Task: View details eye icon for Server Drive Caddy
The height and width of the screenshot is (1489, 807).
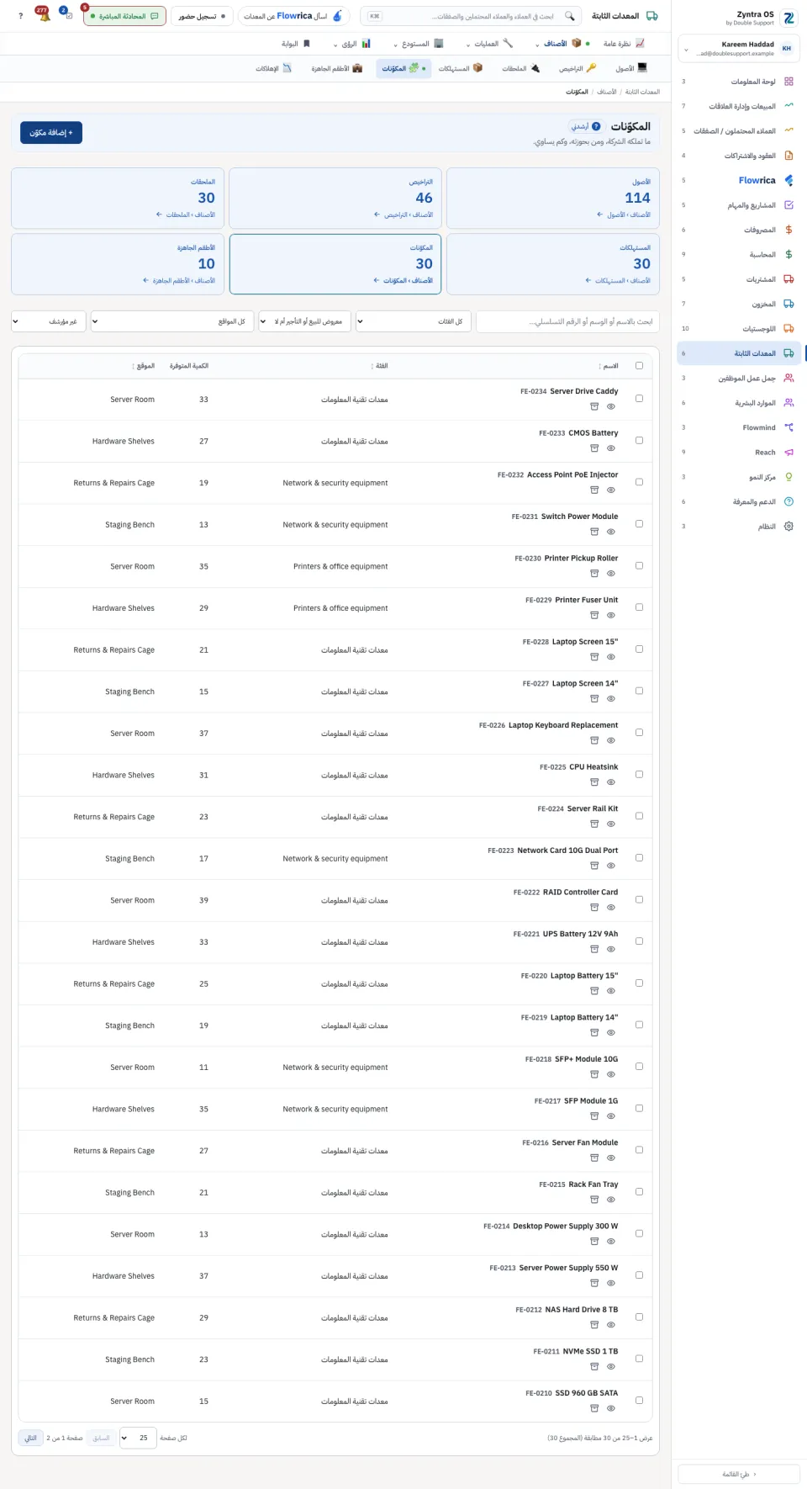Action: (611, 406)
